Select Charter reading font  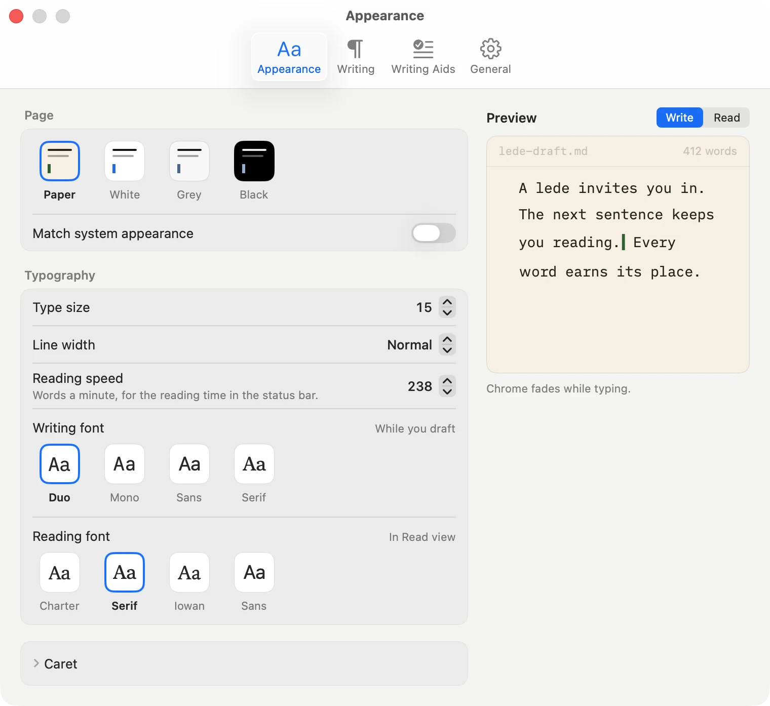60,572
